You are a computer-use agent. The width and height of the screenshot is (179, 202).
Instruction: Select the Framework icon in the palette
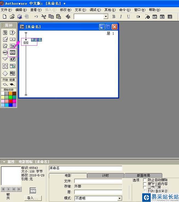[5, 66]
